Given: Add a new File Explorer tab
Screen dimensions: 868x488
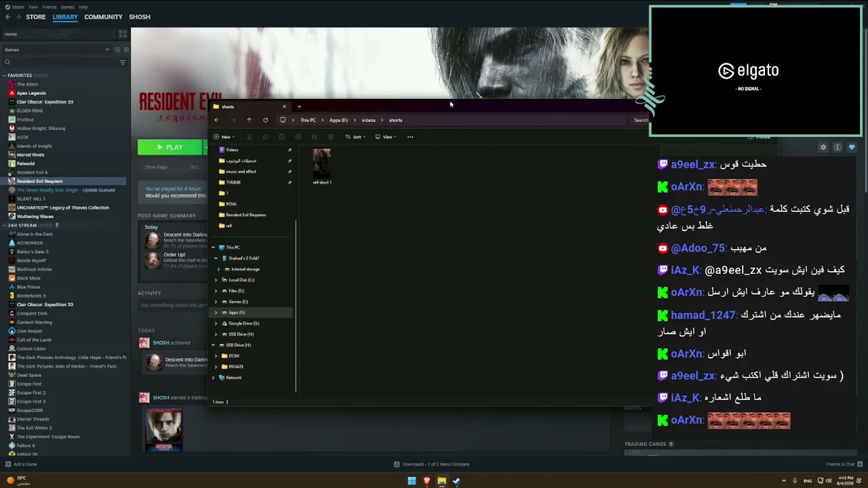Looking at the screenshot, I should [x=299, y=106].
